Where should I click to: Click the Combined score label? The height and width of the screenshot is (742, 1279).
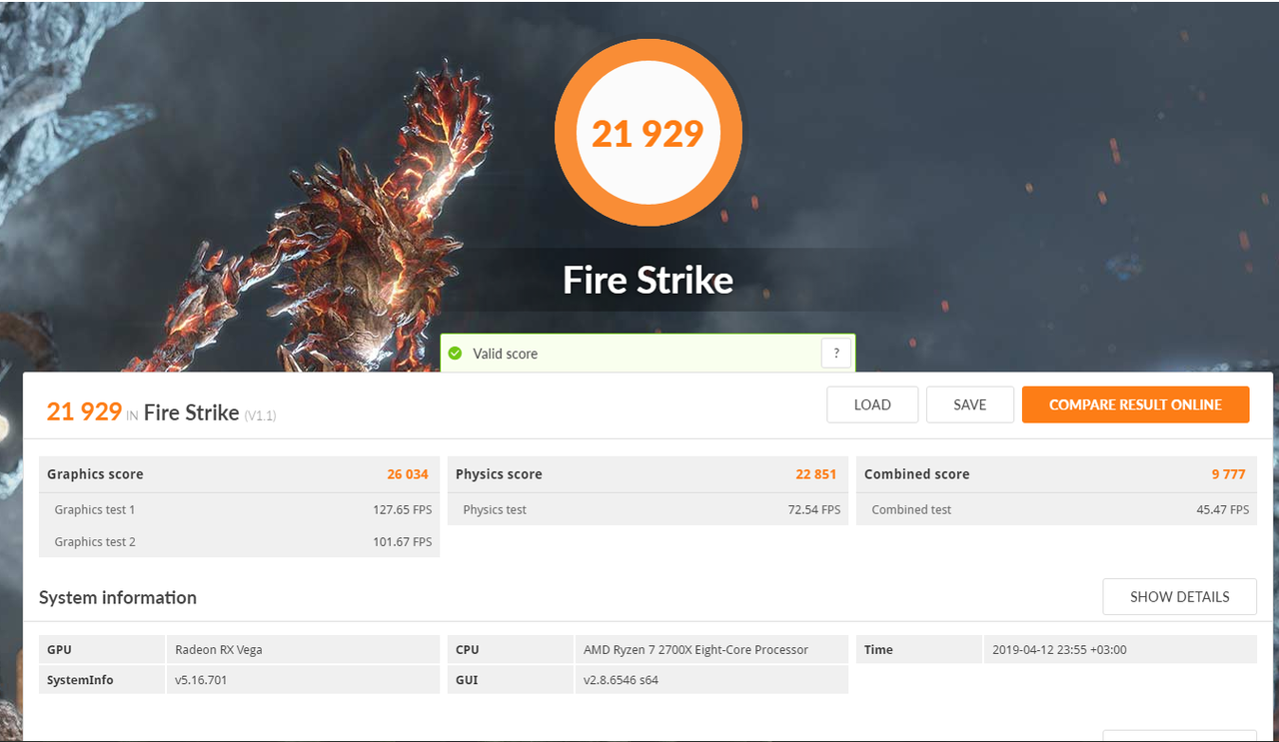coord(916,474)
